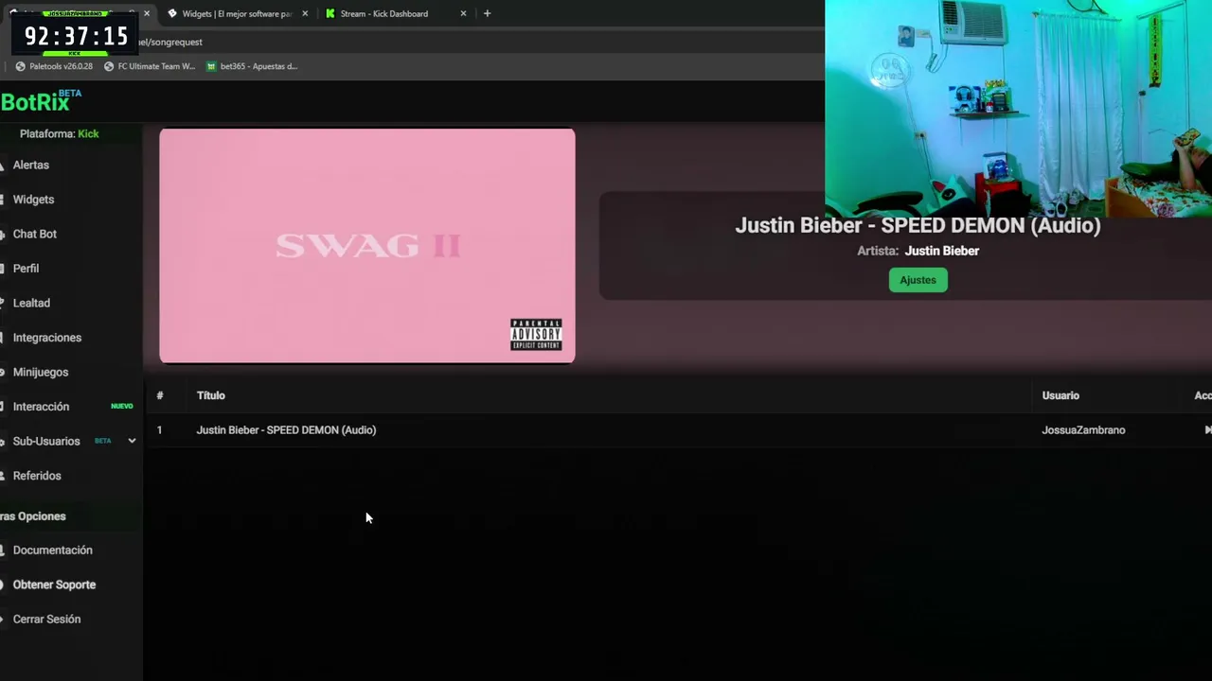
Task: Click the browser address bar
Action: pos(473,42)
